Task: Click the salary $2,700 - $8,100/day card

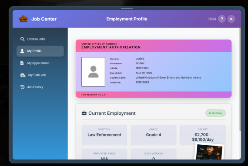Action: pos(203,135)
